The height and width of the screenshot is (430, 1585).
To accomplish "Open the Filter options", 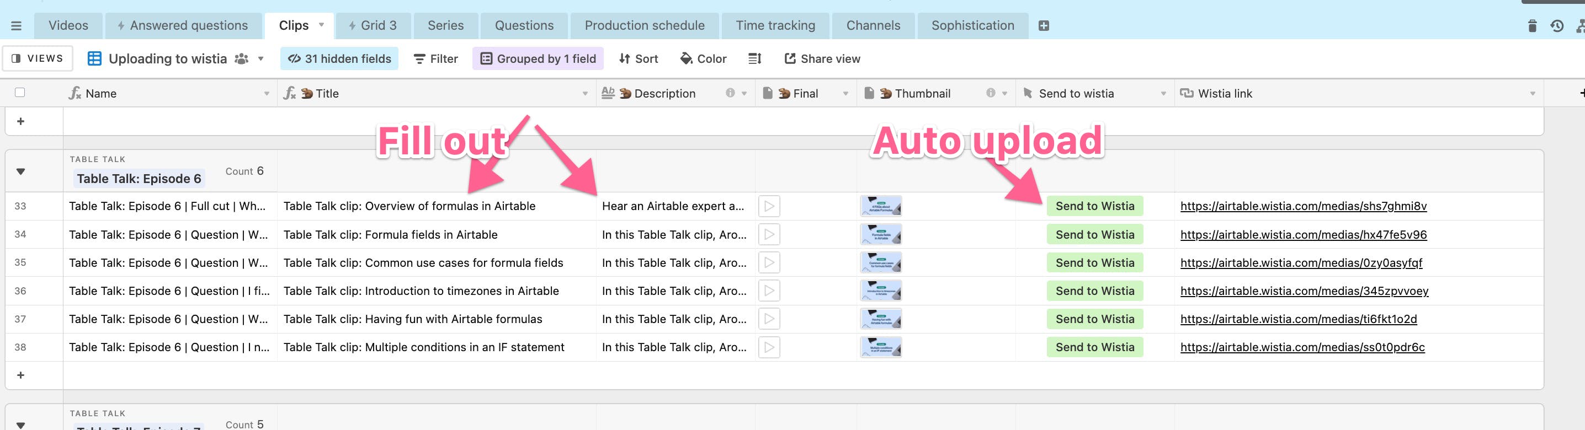I will click(x=435, y=58).
